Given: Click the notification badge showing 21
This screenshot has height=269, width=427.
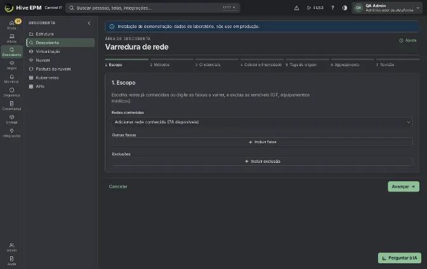Looking at the screenshot, I should tap(18, 21).
